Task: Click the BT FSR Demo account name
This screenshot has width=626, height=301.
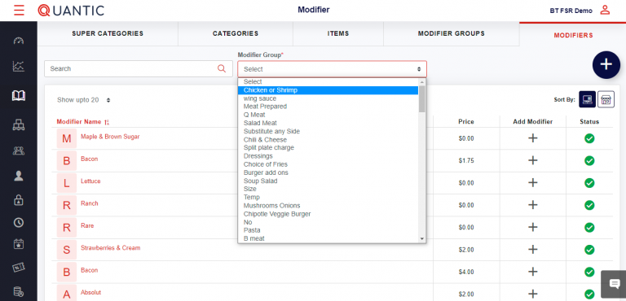Action: (x=571, y=11)
